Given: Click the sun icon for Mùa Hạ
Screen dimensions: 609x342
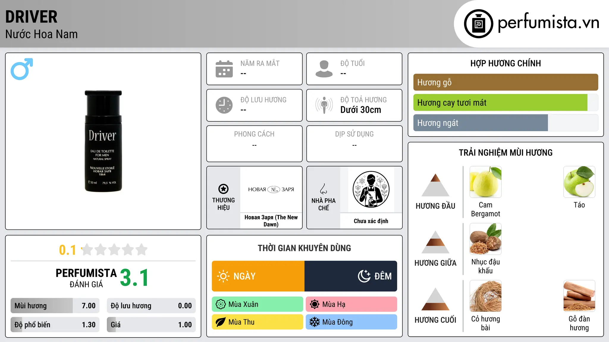Looking at the screenshot, I should tap(314, 304).
